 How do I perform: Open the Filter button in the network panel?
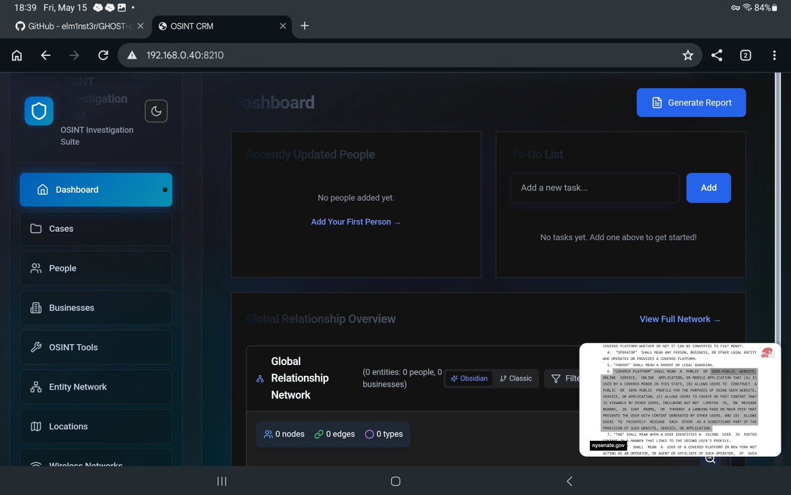pyautogui.click(x=563, y=378)
